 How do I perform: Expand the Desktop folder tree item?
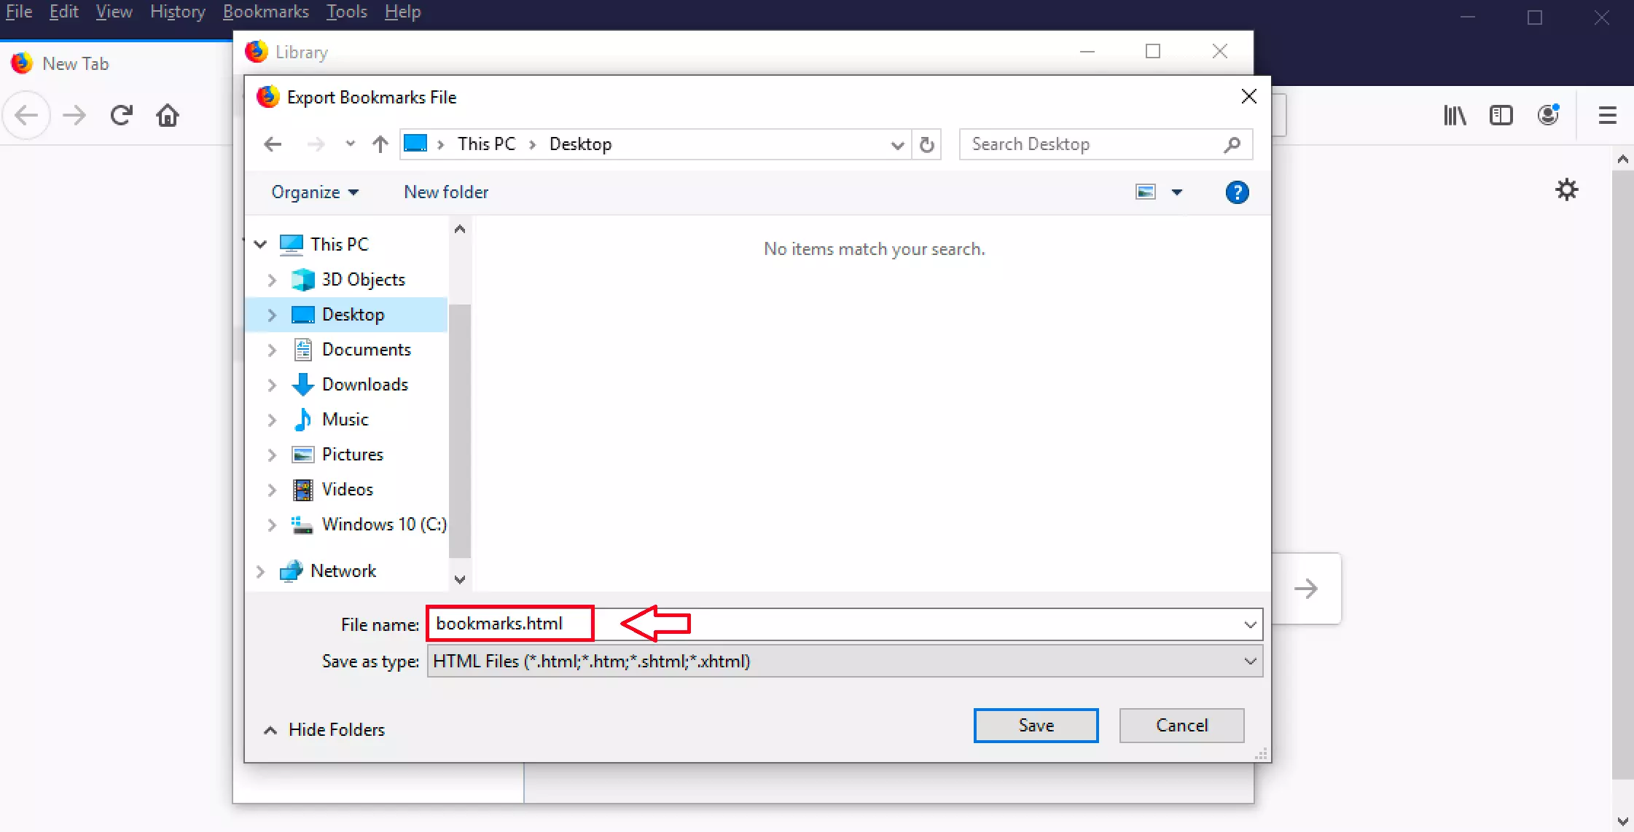(x=272, y=313)
